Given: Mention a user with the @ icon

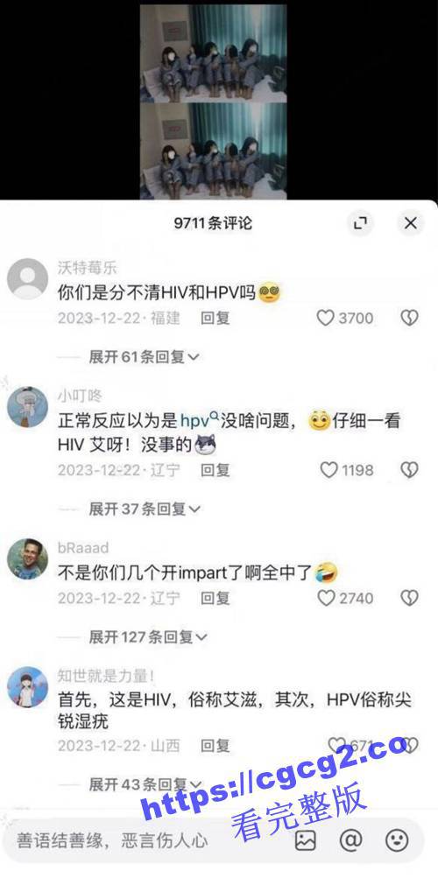Looking at the screenshot, I should click(x=350, y=841).
